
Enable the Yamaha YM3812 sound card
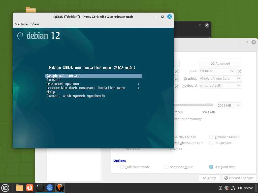click(211, 137)
